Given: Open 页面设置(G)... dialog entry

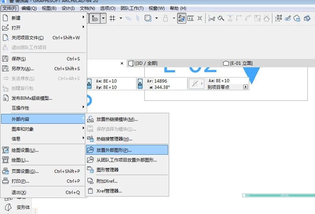Looking at the screenshot, I should (x=44, y=171).
